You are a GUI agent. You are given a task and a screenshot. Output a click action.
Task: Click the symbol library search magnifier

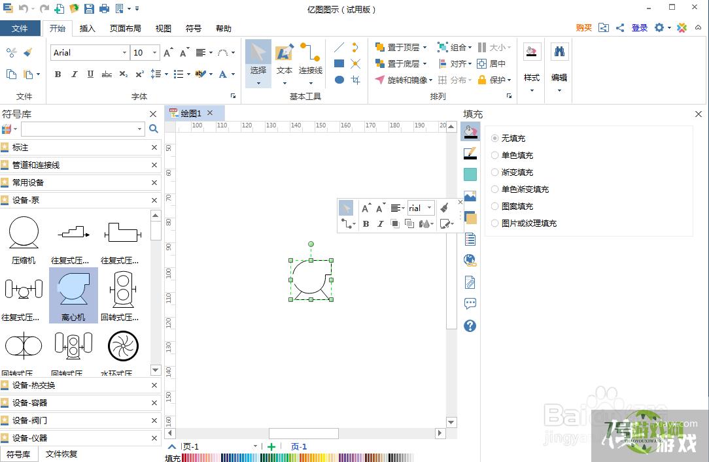pyautogui.click(x=154, y=129)
